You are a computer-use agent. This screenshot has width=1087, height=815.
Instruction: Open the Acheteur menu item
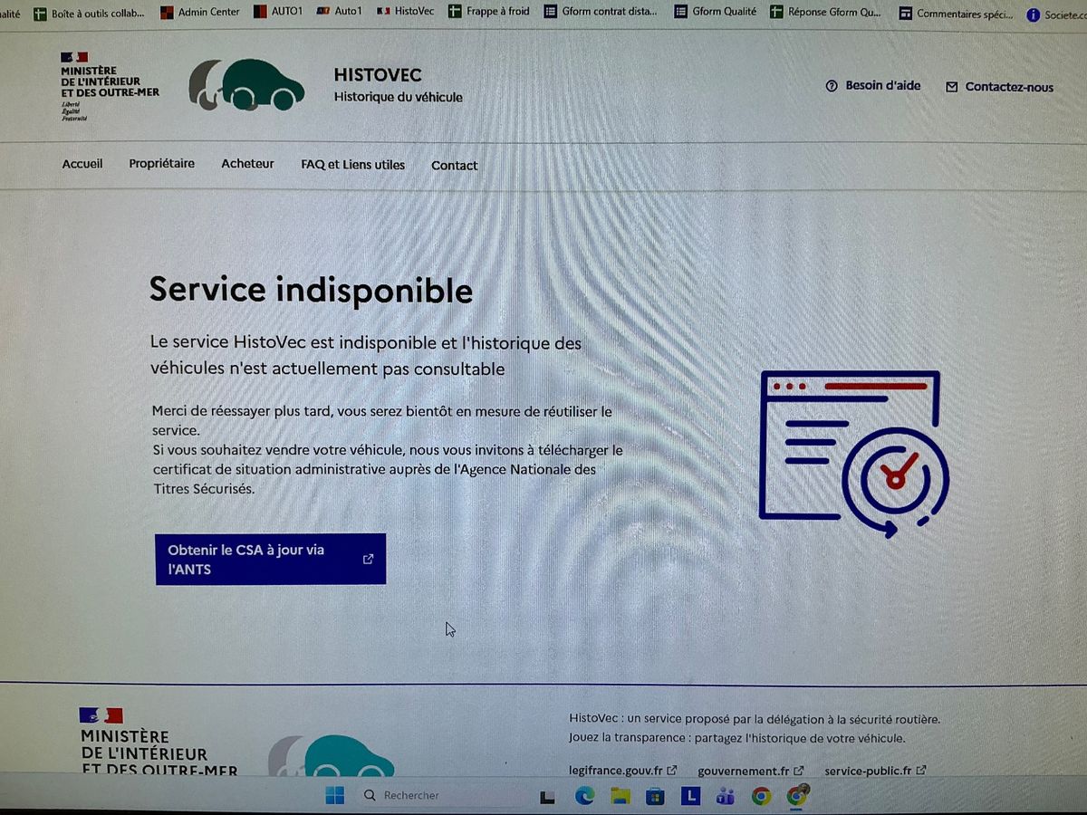247,164
